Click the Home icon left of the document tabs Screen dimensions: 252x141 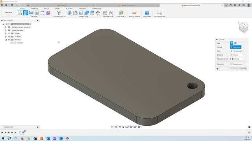(x=28, y=5)
